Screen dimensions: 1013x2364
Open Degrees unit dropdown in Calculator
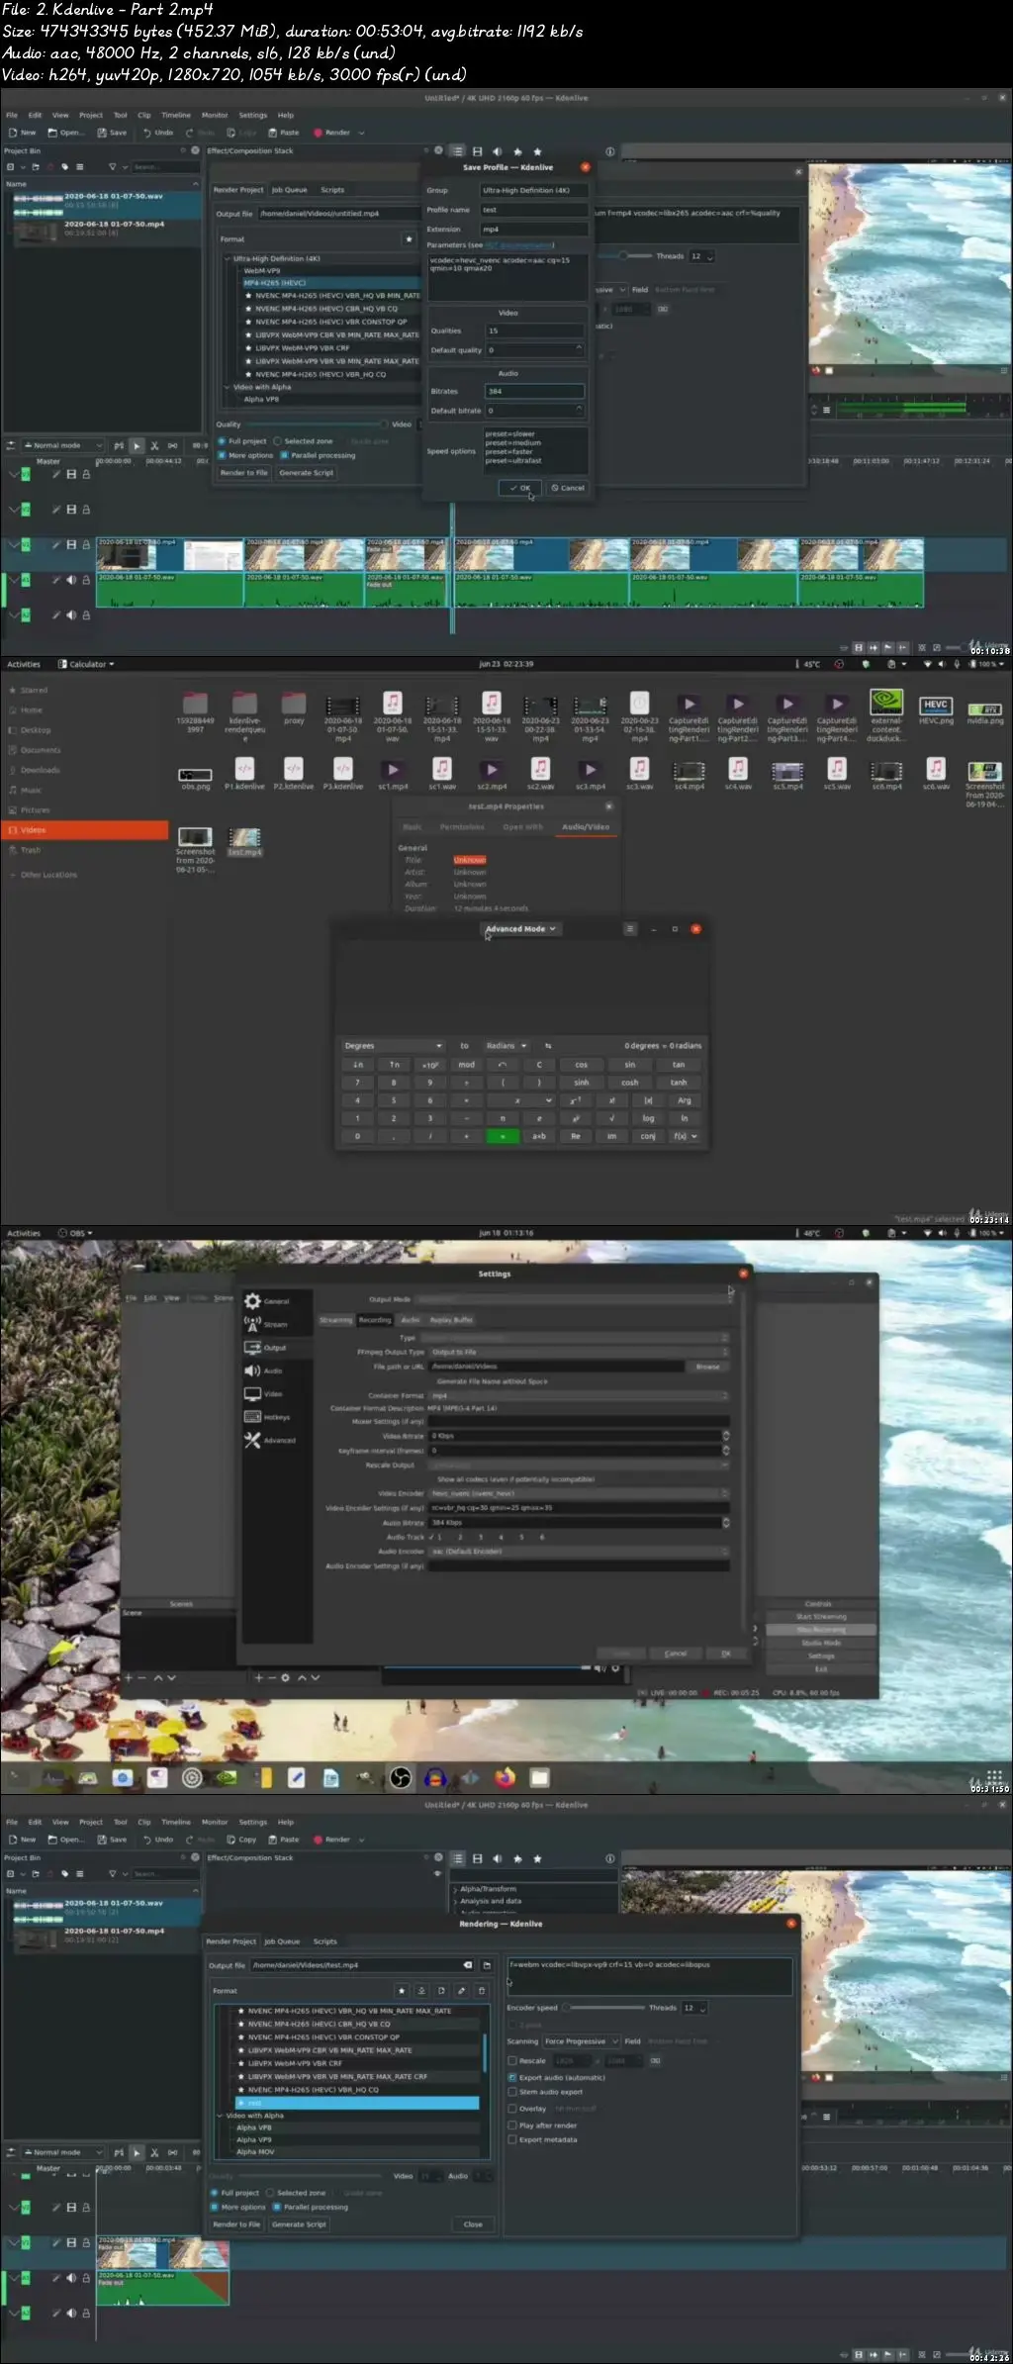pyautogui.click(x=393, y=1046)
